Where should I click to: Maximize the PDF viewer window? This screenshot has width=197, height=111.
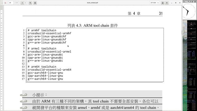176,3
